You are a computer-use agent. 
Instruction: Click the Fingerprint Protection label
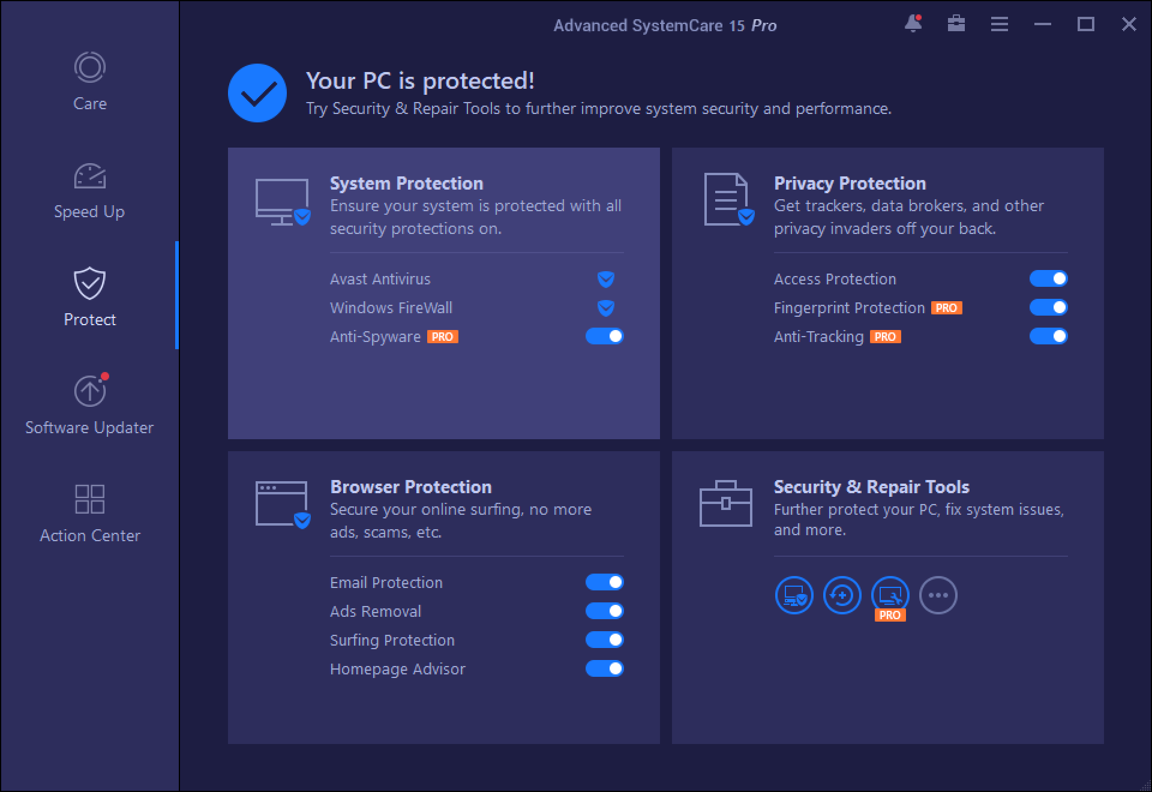pos(850,308)
